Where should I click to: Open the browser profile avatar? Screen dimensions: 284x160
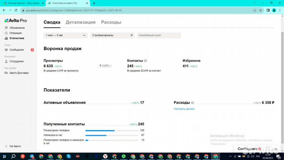coord(274,10)
